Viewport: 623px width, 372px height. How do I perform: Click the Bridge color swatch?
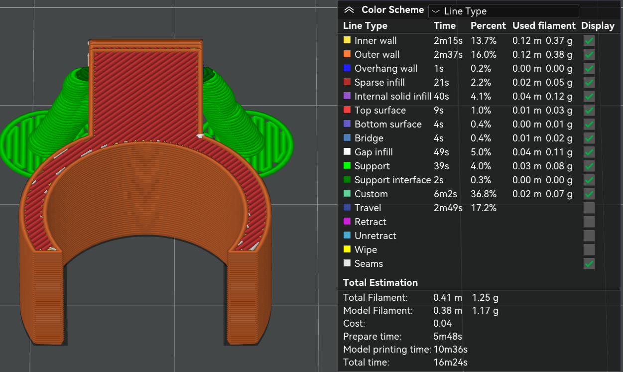click(347, 138)
